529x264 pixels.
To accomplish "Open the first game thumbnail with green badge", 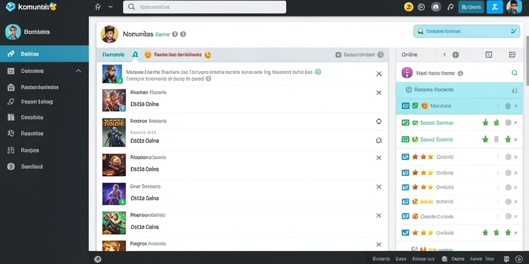I will [x=112, y=74].
